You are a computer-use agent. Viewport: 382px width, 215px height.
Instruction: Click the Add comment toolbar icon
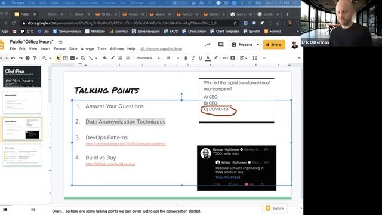tap(233, 58)
